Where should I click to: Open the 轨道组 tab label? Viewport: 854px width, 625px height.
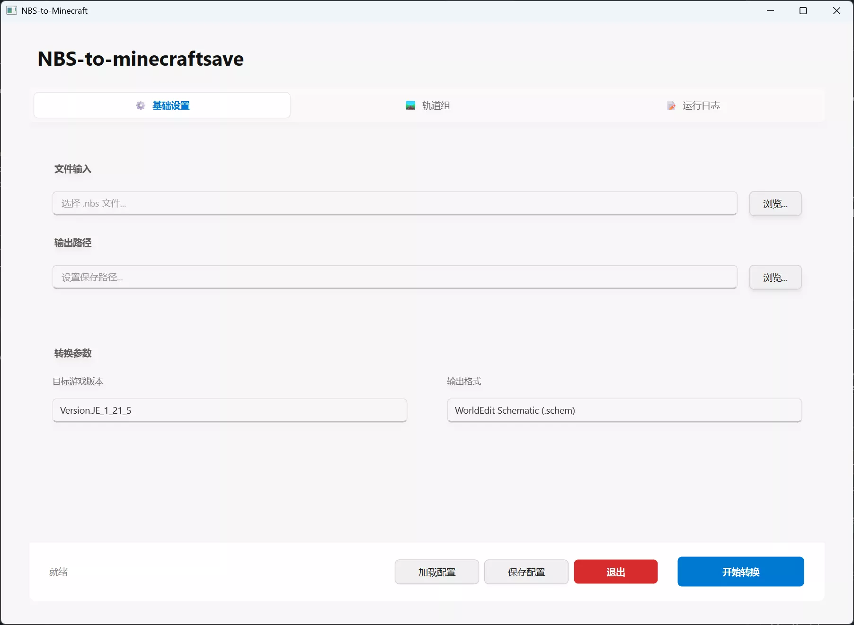436,105
